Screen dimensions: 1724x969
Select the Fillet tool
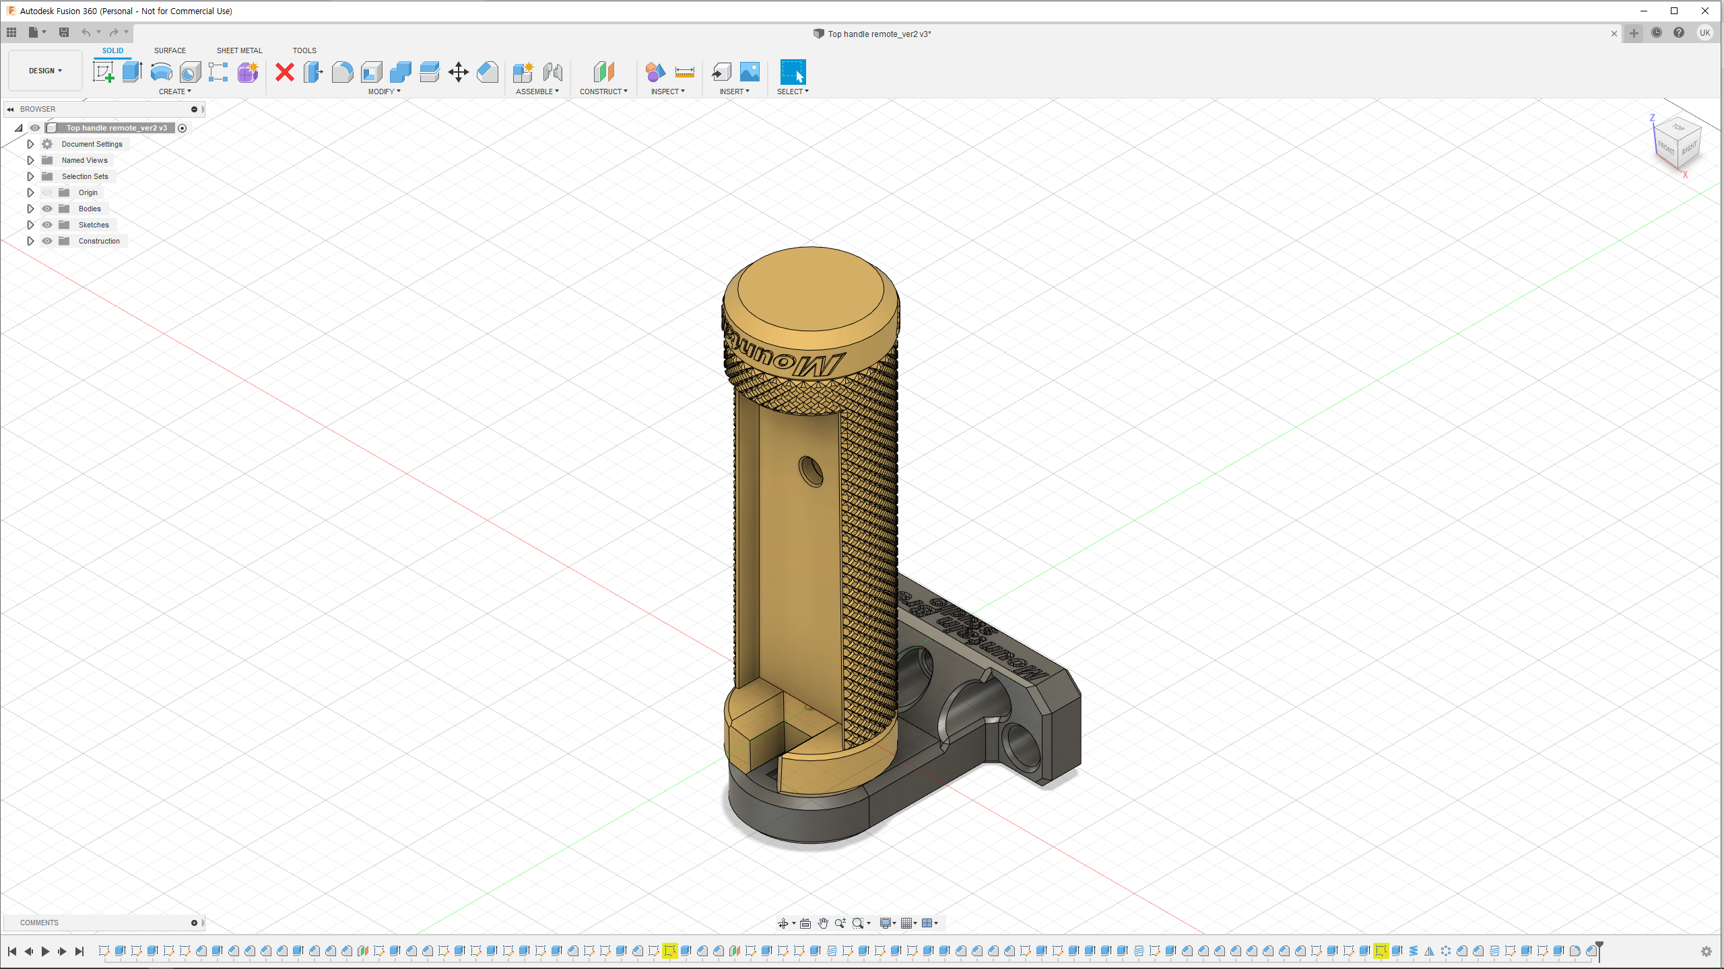(342, 71)
